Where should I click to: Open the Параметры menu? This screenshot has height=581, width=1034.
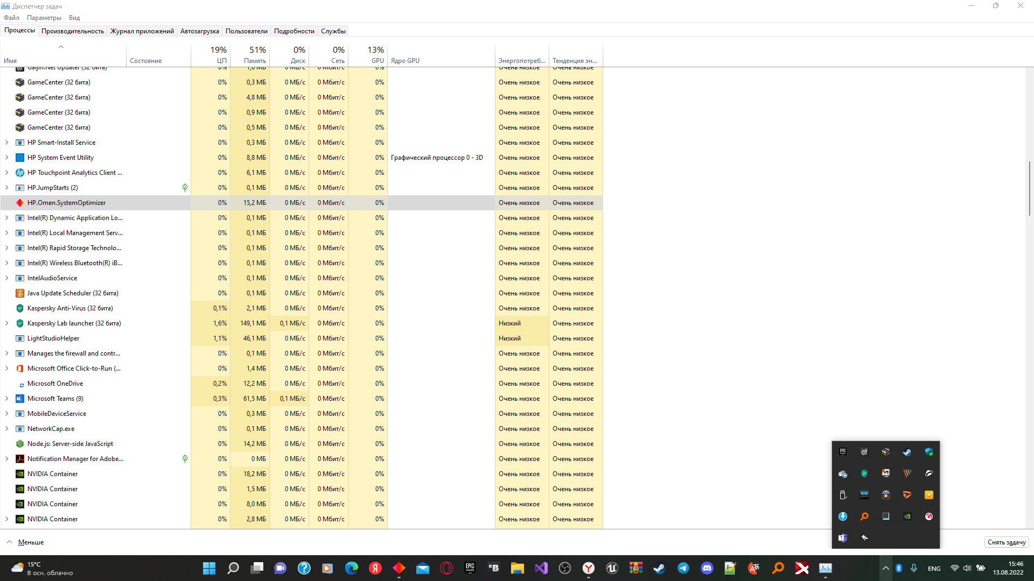[44, 18]
